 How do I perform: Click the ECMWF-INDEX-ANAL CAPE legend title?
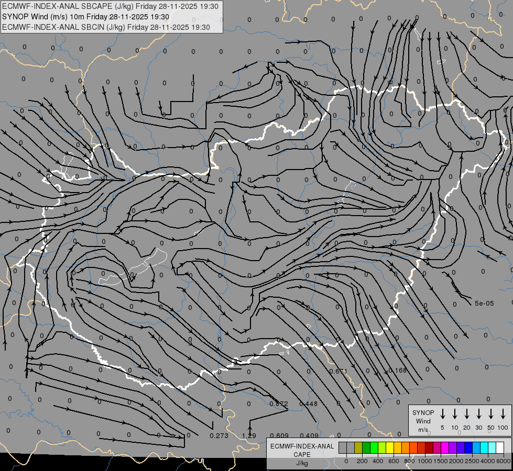(x=302, y=451)
